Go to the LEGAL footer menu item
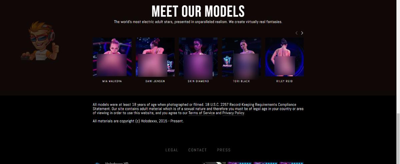Image resolution: width=400 pixels, height=164 pixels. (172, 150)
